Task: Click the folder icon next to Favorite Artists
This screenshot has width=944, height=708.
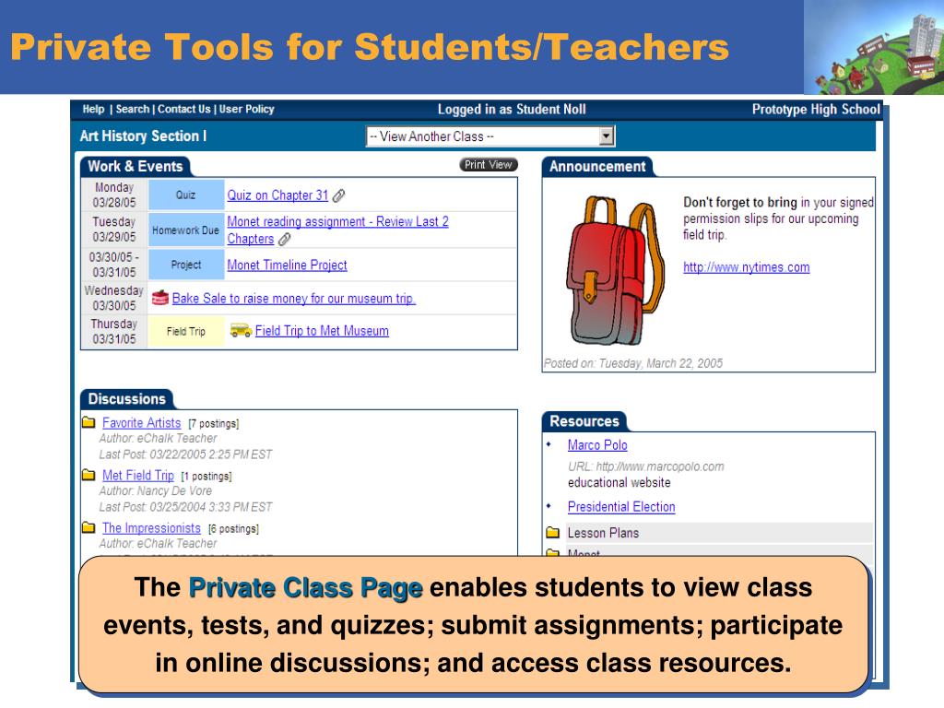Action: pyautogui.click(x=89, y=422)
